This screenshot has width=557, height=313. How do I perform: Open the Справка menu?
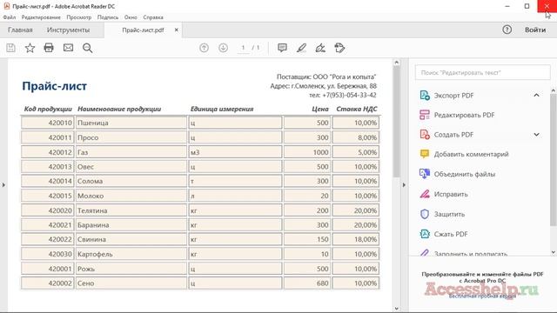[153, 17]
